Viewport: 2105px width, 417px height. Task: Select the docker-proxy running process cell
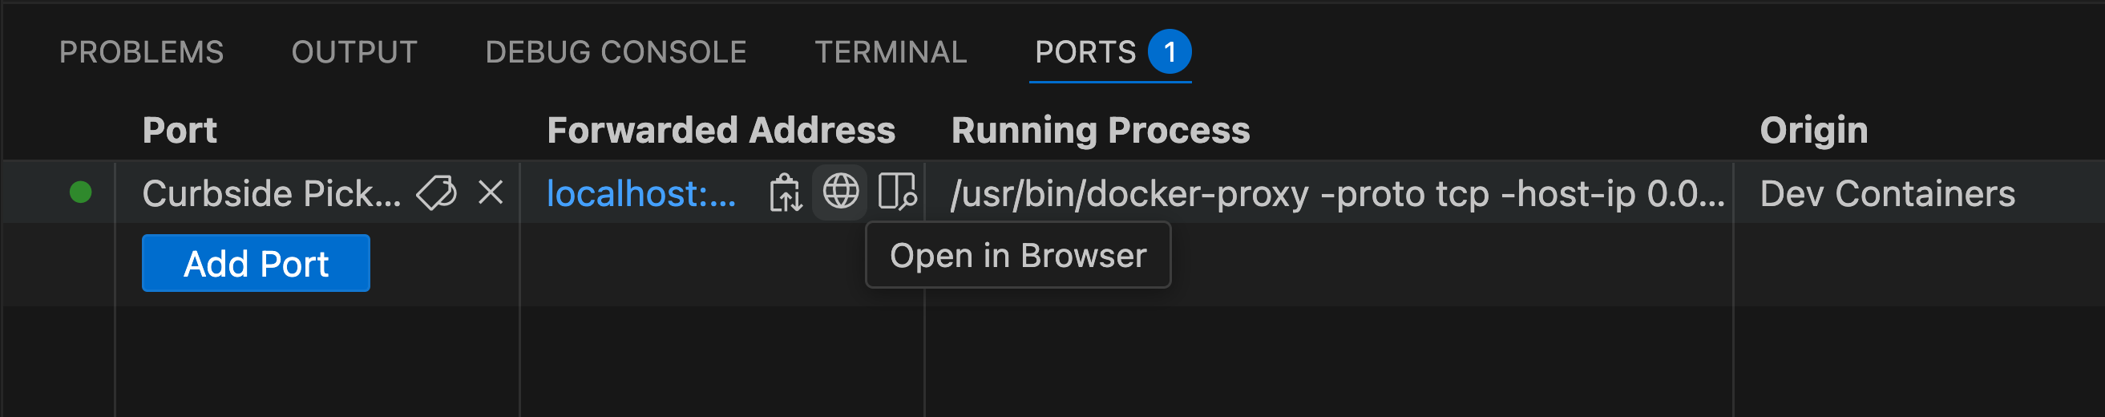1337,194
